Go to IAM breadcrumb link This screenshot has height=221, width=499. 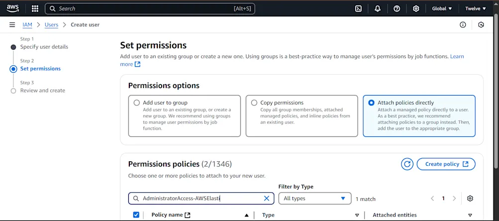pyautogui.click(x=27, y=24)
